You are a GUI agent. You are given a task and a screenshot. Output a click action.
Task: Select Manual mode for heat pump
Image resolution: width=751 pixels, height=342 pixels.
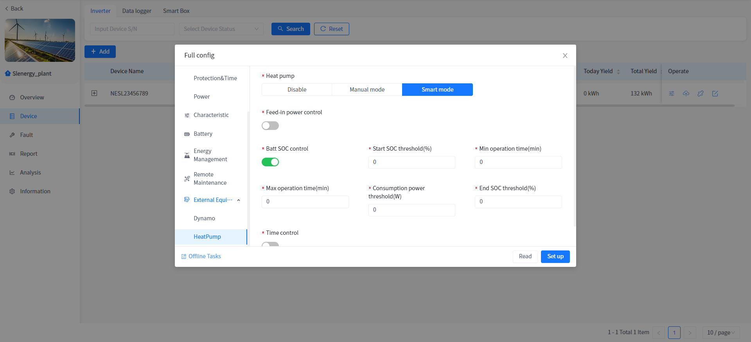tap(367, 90)
